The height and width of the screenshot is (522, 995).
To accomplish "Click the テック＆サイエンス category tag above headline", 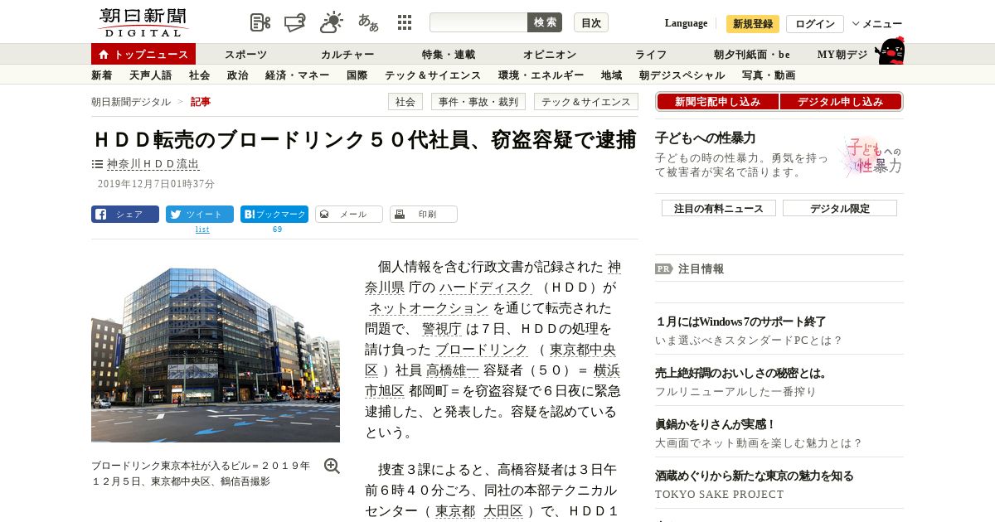I will (586, 102).
